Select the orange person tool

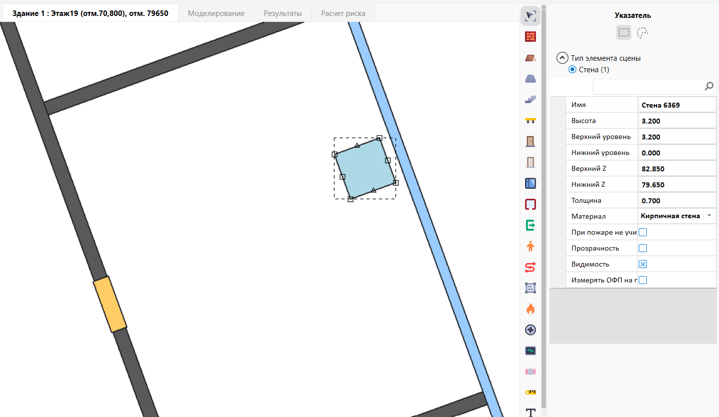tap(531, 246)
